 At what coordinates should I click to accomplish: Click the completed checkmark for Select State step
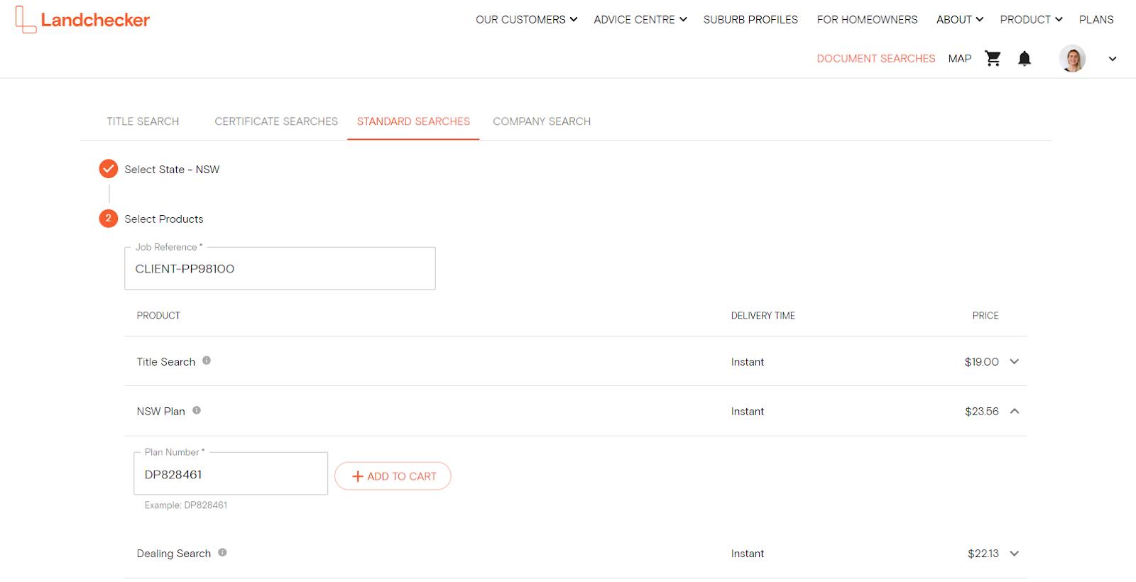point(108,169)
